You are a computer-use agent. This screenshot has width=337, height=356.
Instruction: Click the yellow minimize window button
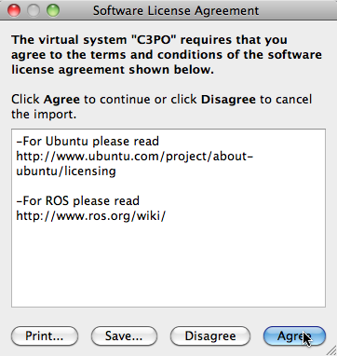[x=34, y=10]
